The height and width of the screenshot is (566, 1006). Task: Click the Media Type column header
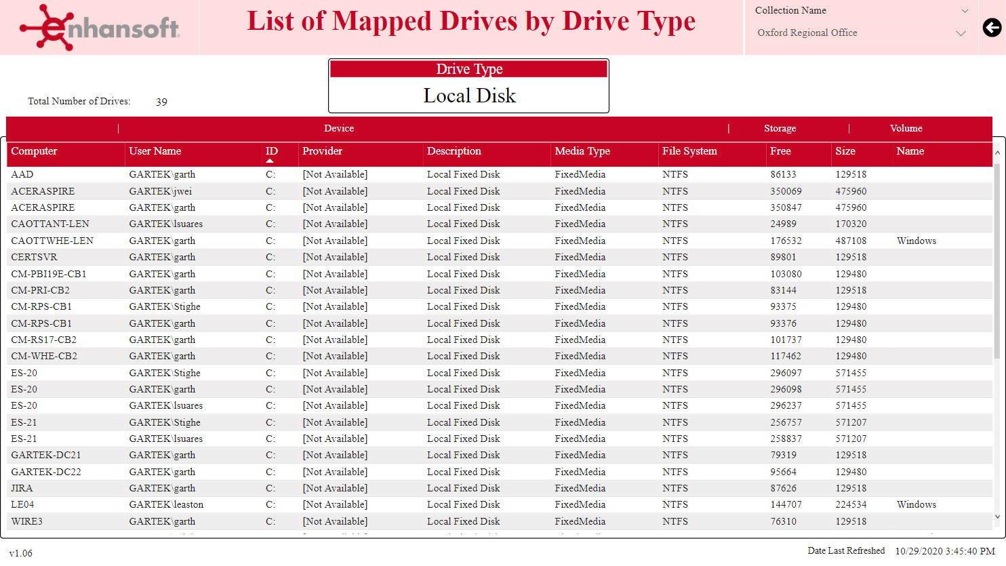tap(582, 150)
